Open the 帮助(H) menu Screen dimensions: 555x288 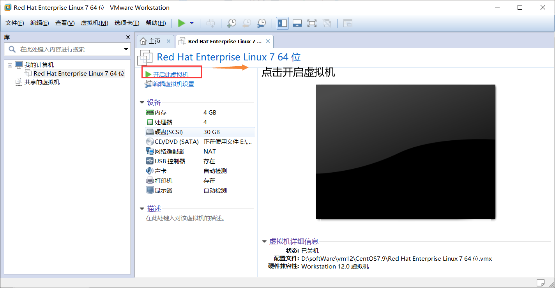tap(156, 23)
